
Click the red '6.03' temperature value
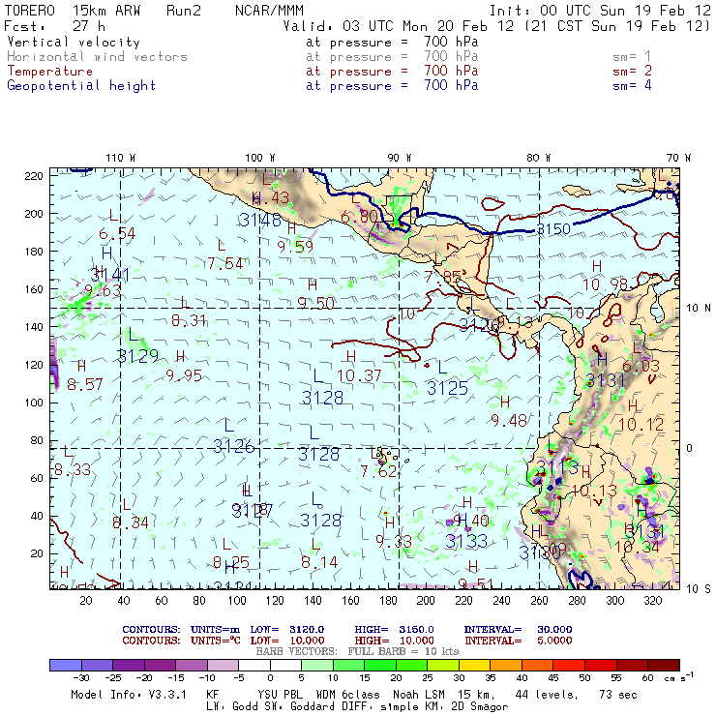point(641,366)
